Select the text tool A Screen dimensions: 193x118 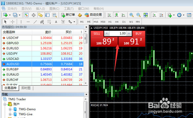56,22
